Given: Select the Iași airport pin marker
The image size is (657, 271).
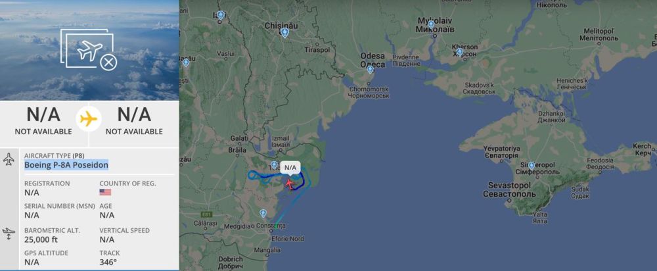Looking at the screenshot, I should click(x=220, y=15).
